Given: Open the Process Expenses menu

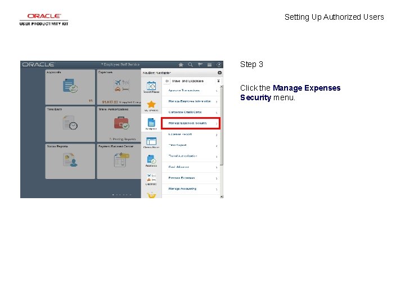Looking at the screenshot, I should (191, 178).
